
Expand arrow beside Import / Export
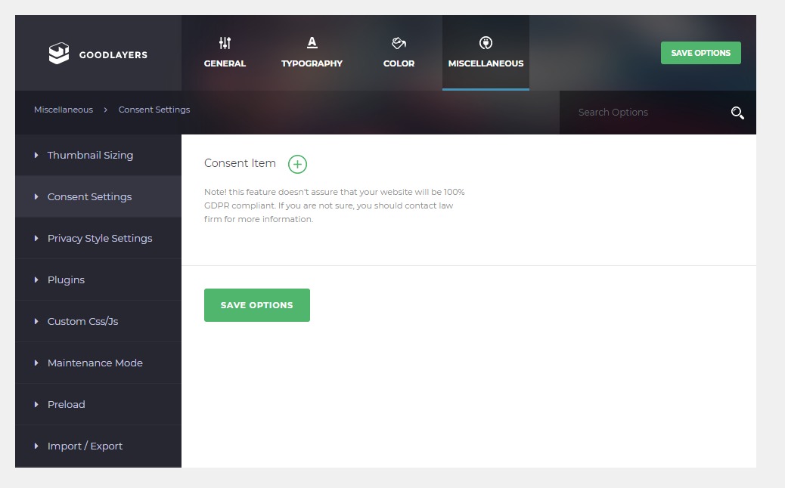point(36,446)
